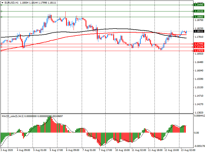Select left handle of the 1.19150 line
Viewport: 205px width, 153px height.
[1, 11]
